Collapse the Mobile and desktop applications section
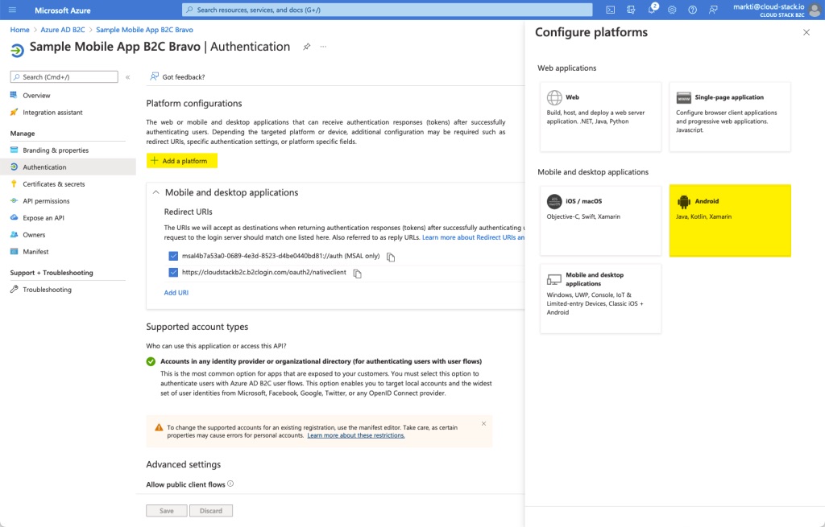The image size is (825, 527). [x=155, y=192]
